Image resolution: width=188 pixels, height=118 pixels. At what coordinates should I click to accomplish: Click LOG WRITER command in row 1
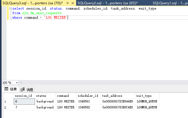[66, 101]
